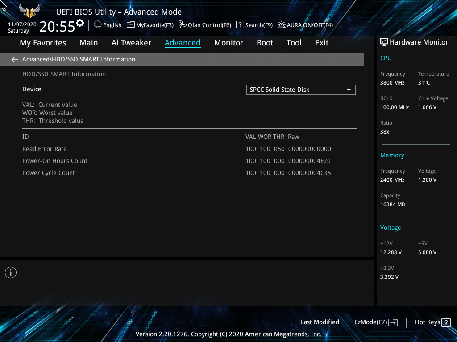Click the Search(F9) question mark icon
This screenshot has width=457, height=342.
click(240, 24)
